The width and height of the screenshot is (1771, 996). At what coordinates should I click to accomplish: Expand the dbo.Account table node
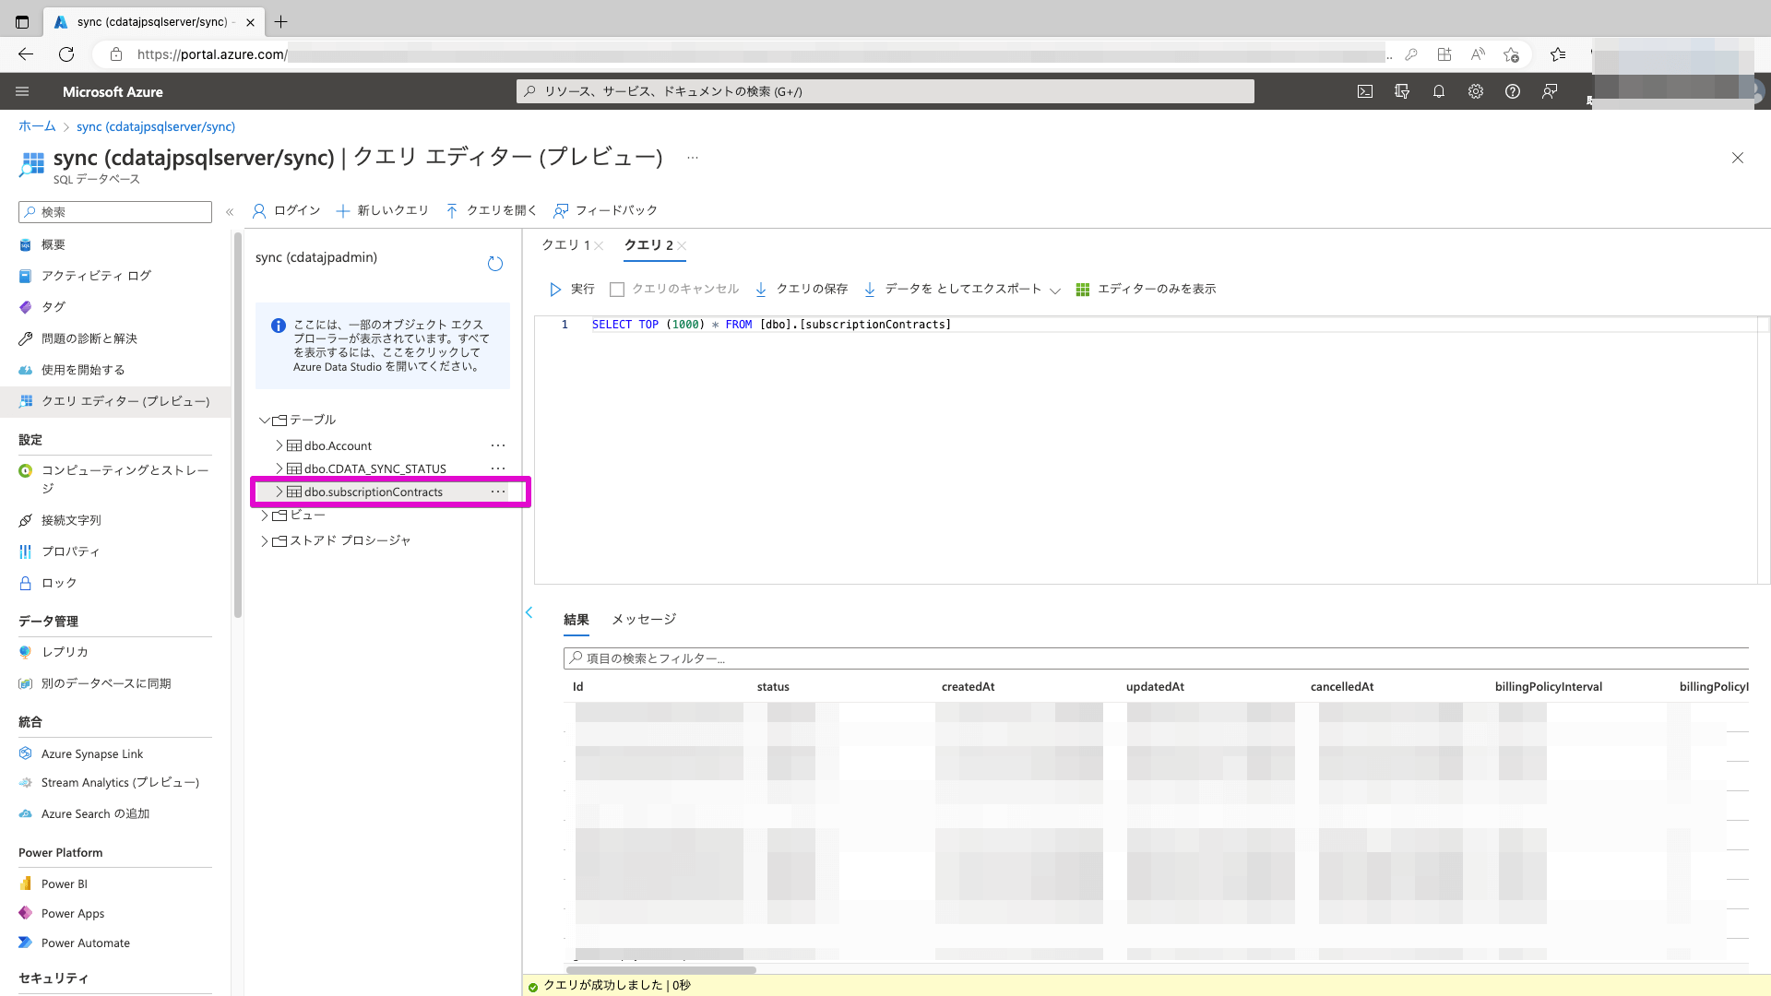pos(279,445)
